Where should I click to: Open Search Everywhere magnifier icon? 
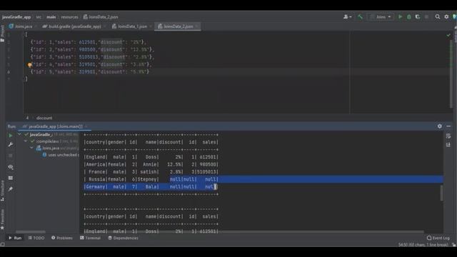coord(438,17)
